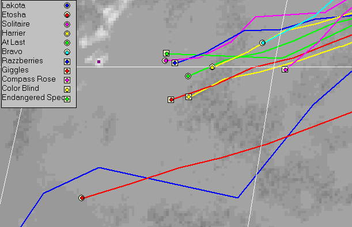
Task: Select the Color Blind yellow square marker on map
Action: [188, 97]
